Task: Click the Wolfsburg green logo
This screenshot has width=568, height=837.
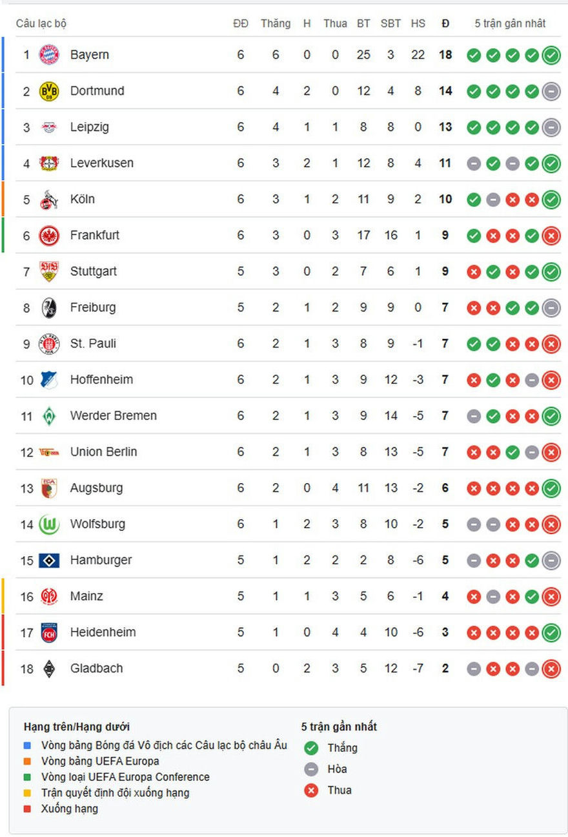Action: point(49,524)
